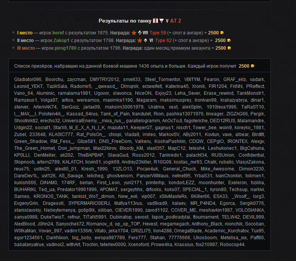Click the AT 2 tank link in heading
Screen dimensions: 296x261
tap(176, 21)
